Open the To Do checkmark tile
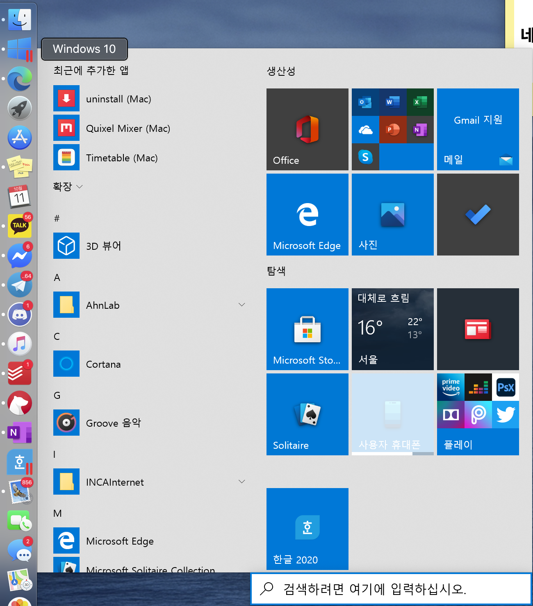Screen dimensions: 533x606 (x=478, y=215)
